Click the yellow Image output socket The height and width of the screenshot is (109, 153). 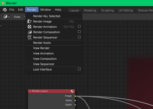tap(75, 96)
